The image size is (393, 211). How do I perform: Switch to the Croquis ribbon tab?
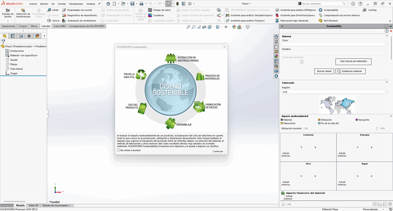22,26
